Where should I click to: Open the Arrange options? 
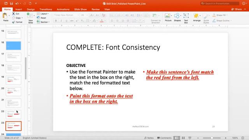point(196,17)
